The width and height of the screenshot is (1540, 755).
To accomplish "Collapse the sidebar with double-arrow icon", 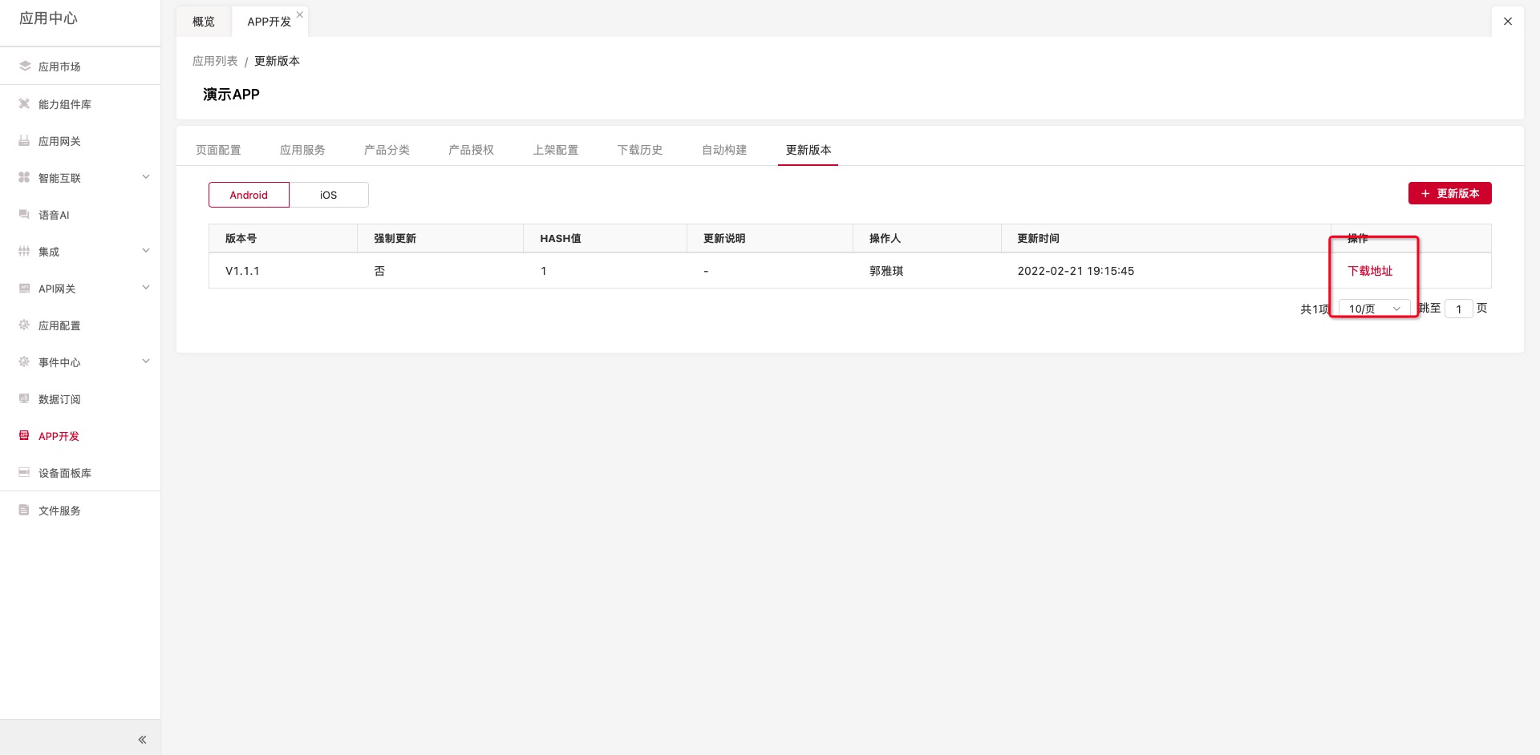I will pyautogui.click(x=142, y=740).
